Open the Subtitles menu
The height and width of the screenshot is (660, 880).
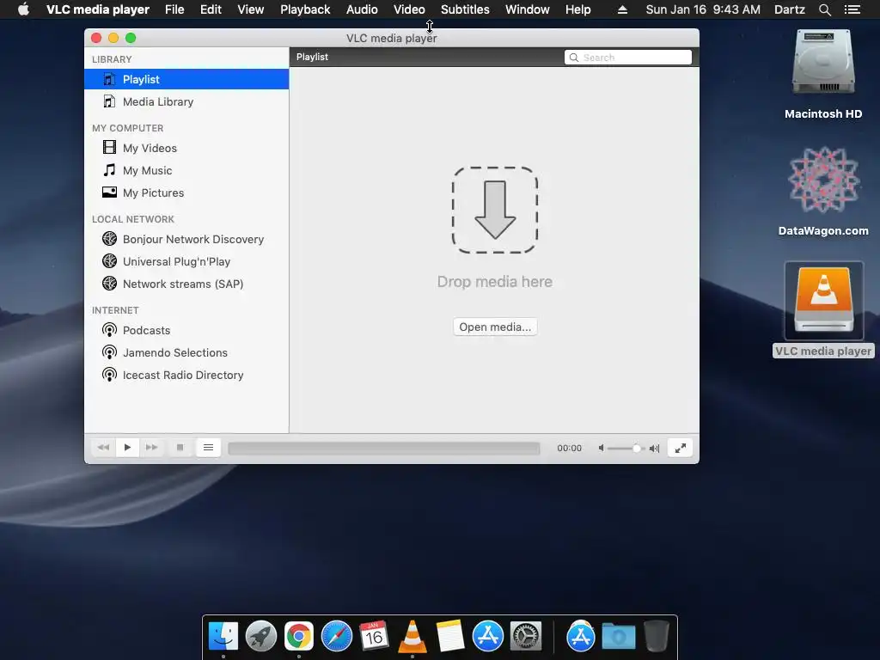coord(465,9)
